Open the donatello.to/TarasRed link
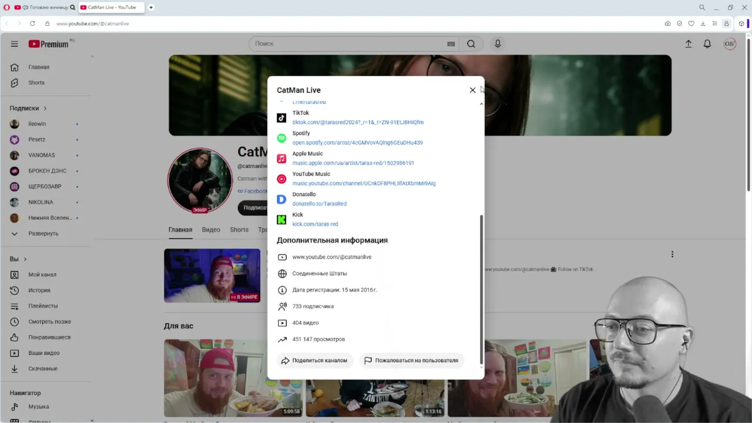This screenshot has height=423, width=752. 319,204
